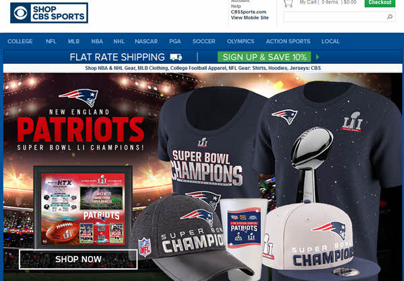Open the shopping cart icon
The image size is (404, 281).
pyautogui.click(x=288, y=3)
